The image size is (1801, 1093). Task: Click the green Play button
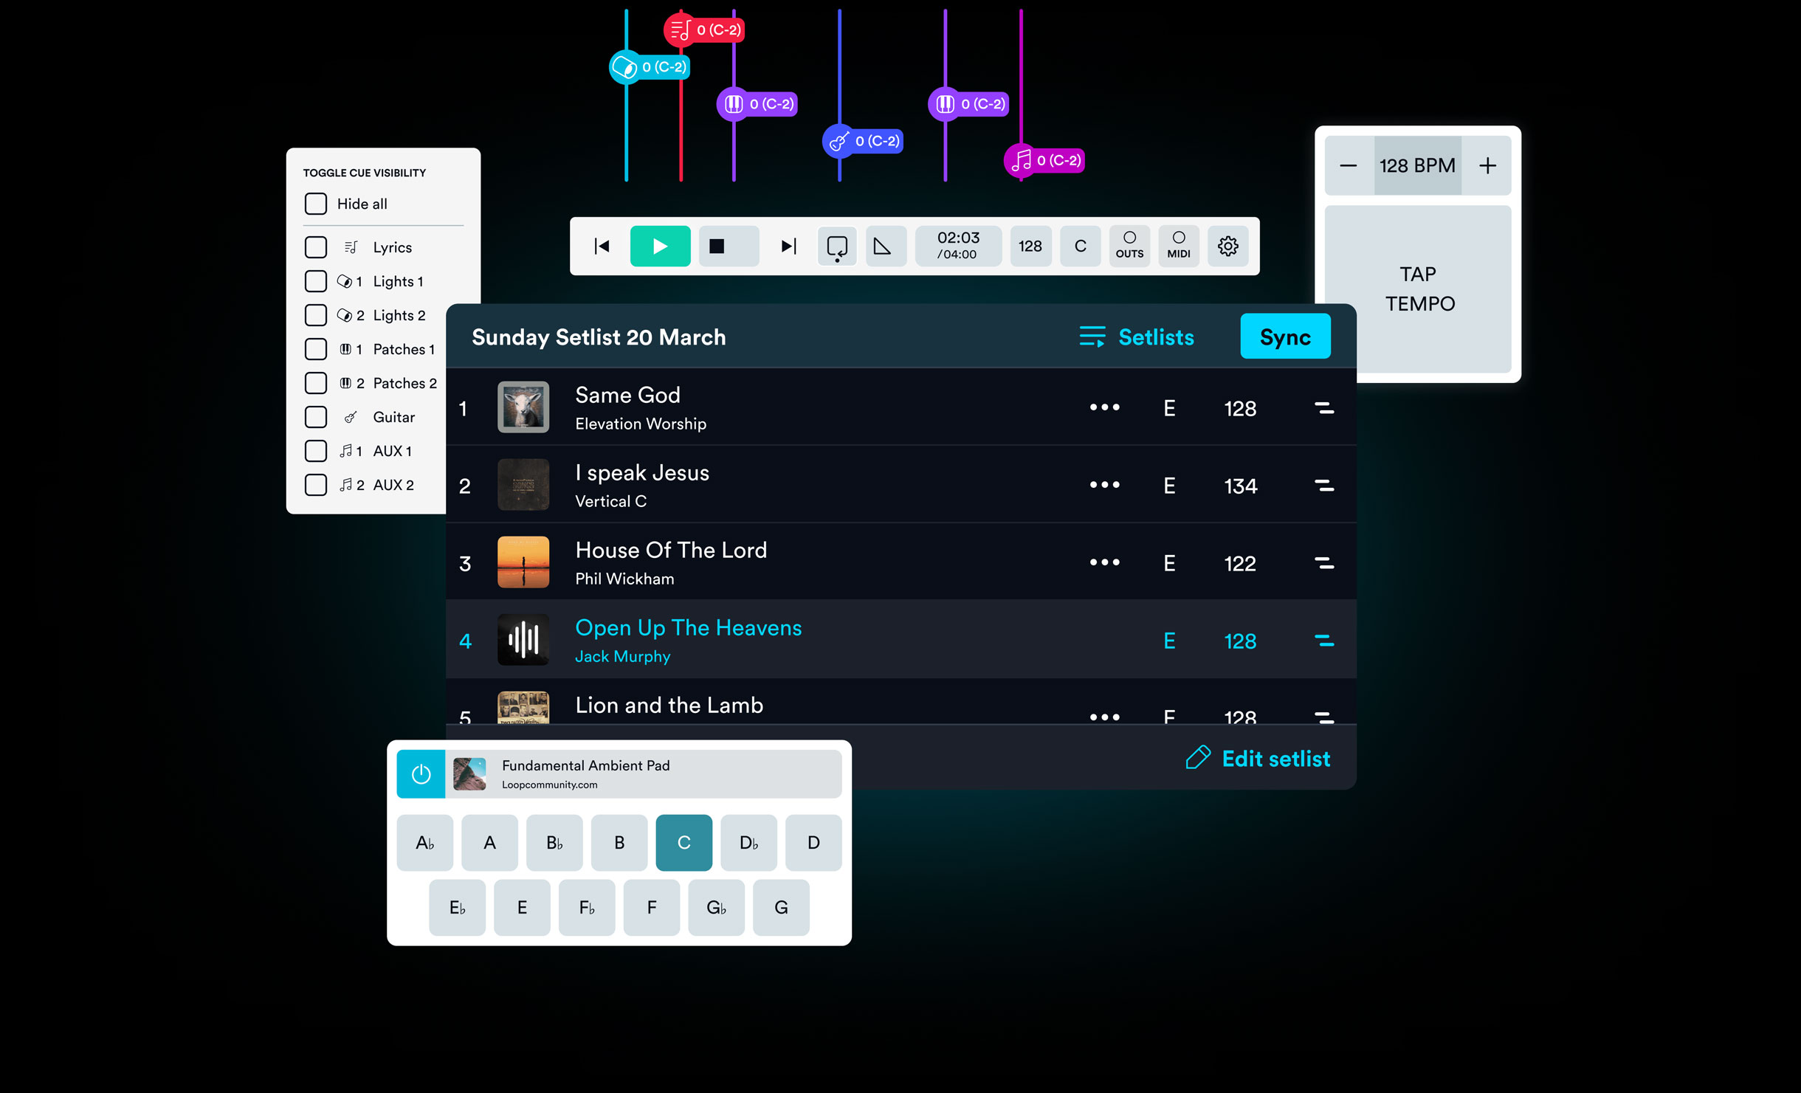pyautogui.click(x=660, y=246)
